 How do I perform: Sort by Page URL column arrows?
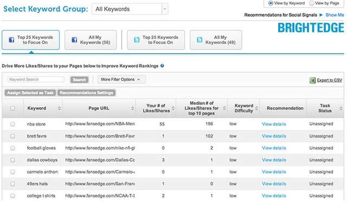(x=132, y=108)
